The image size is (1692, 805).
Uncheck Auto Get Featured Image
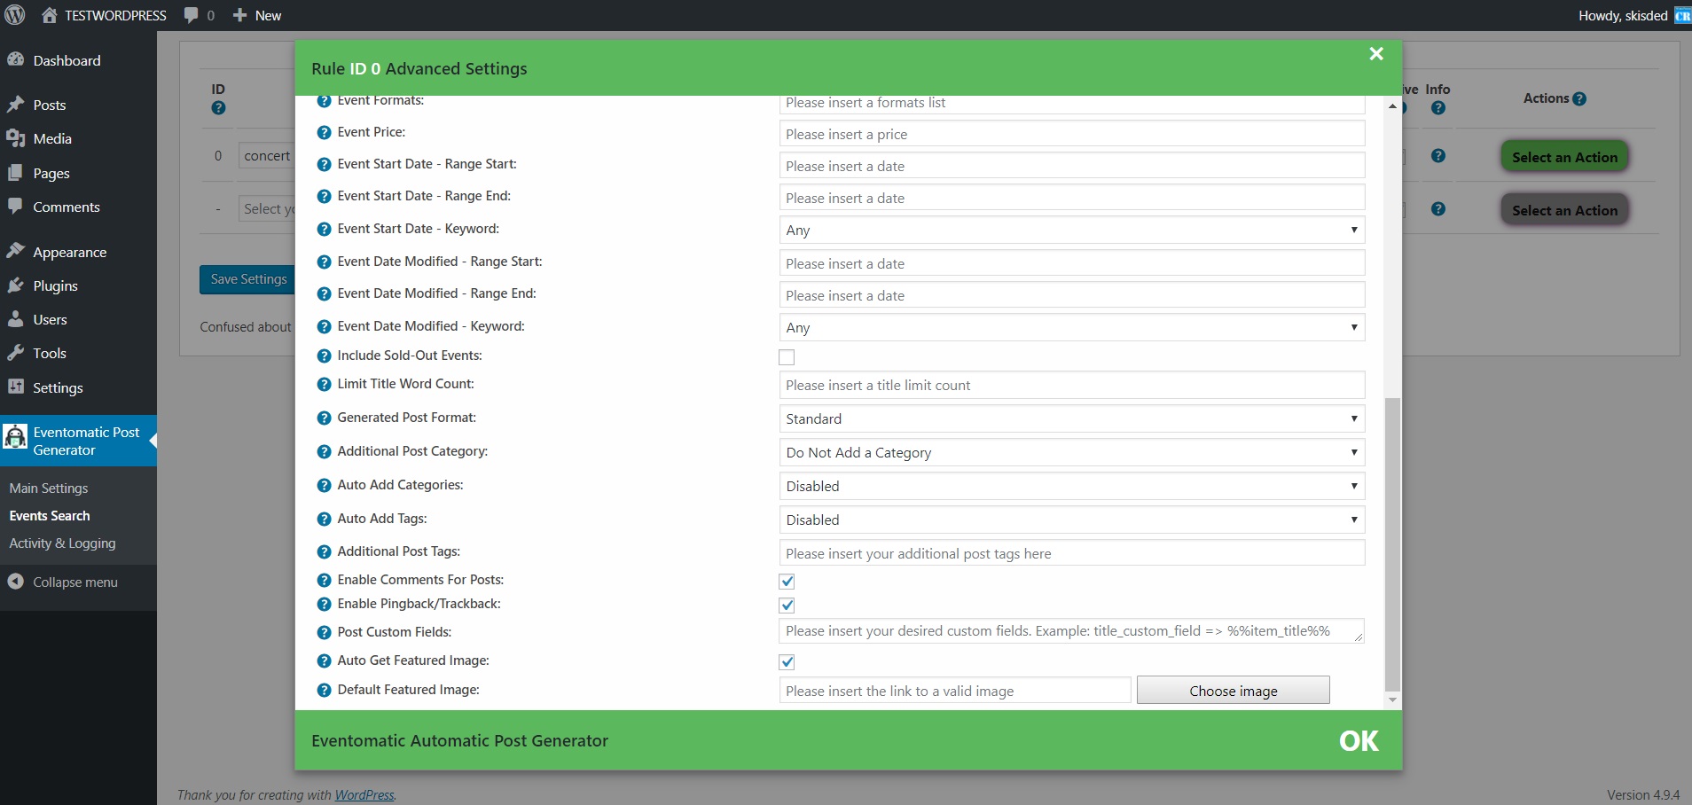(x=787, y=662)
